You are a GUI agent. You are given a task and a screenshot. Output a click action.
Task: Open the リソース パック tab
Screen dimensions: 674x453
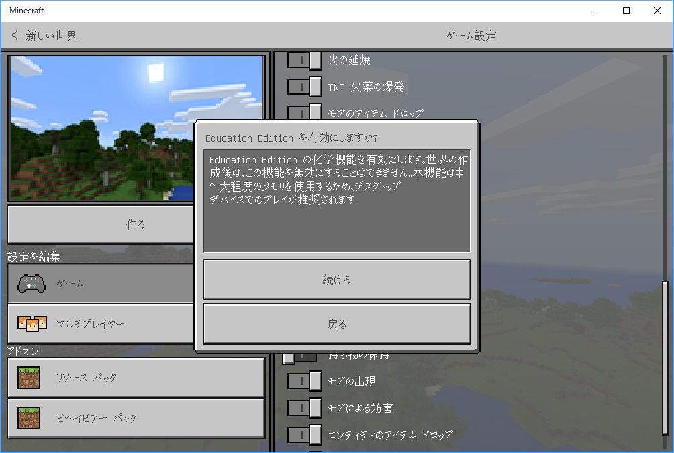(x=136, y=378)
